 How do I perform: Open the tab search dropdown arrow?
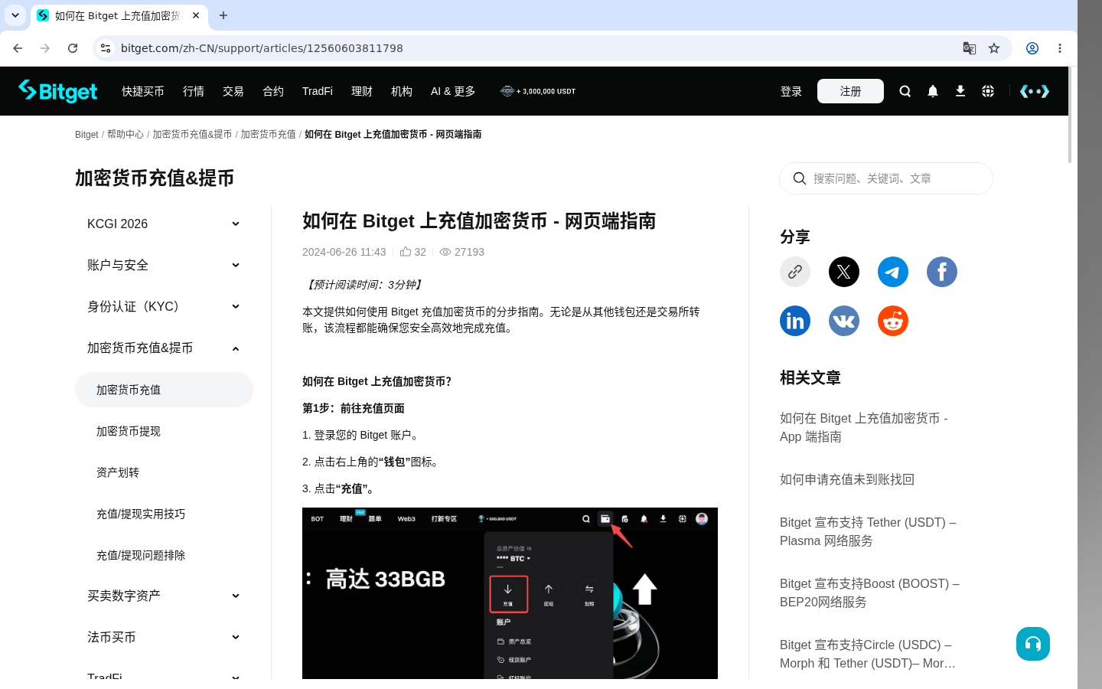click(x=15, y=15)
